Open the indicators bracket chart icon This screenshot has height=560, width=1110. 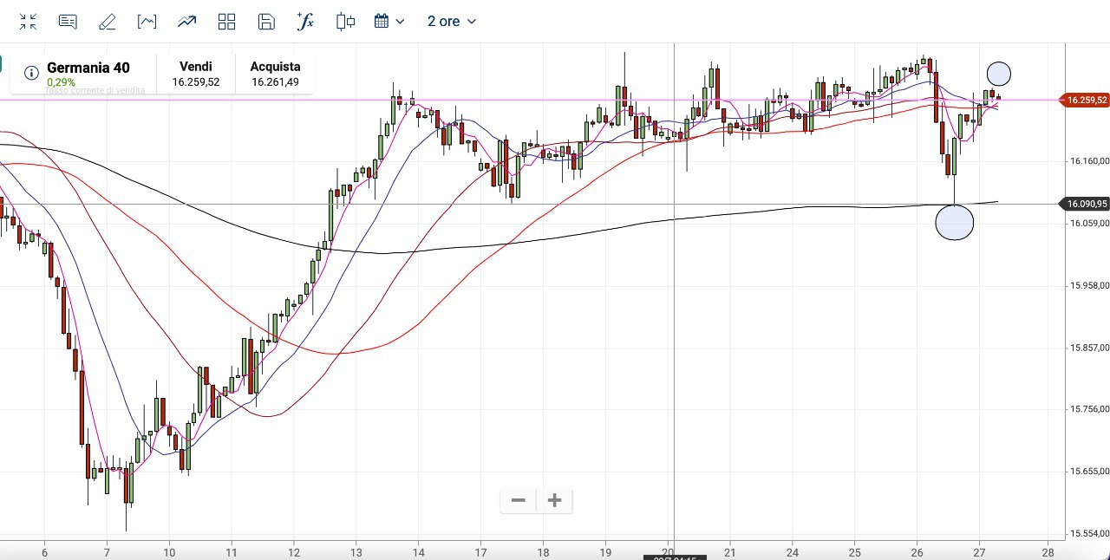[x=147, y=22]
